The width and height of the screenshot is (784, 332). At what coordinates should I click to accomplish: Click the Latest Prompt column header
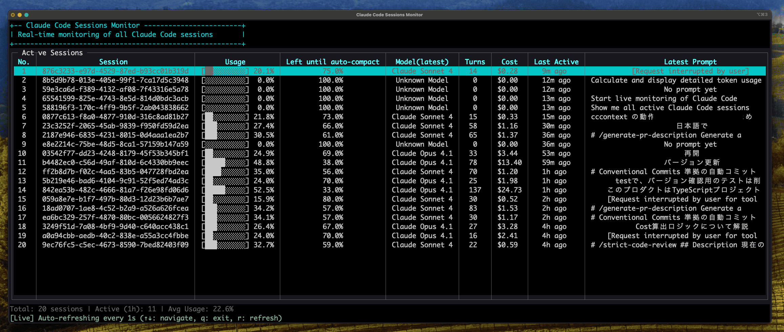point(690,62)
